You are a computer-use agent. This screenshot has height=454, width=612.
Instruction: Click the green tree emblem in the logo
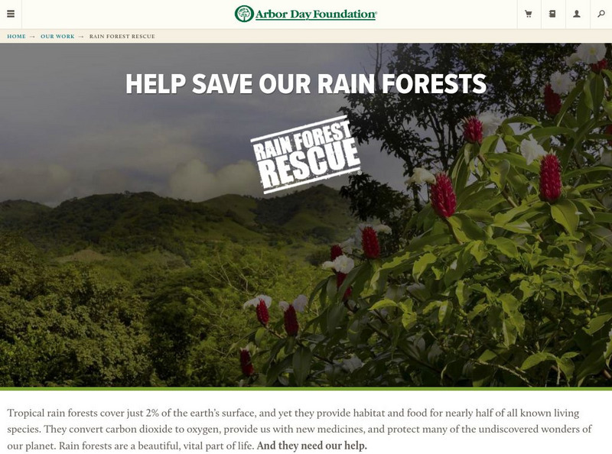point(244,14)
